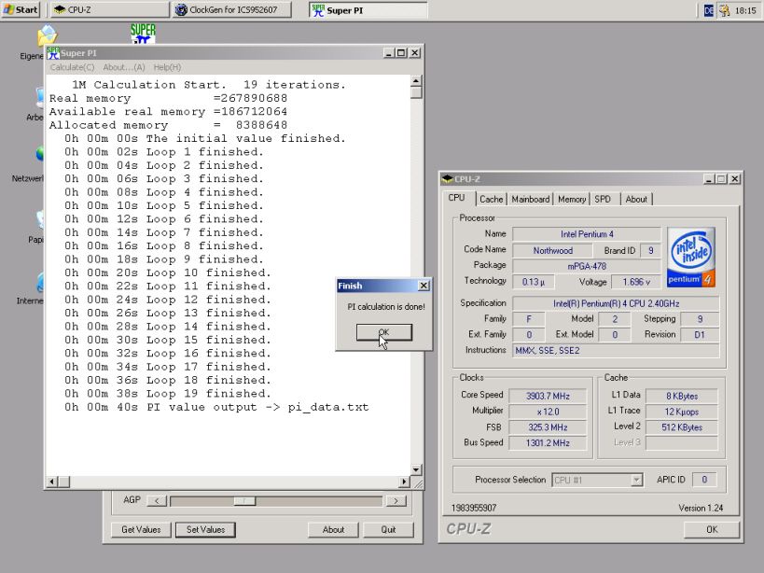Click the APIC ID field value 0

[704, 480]
